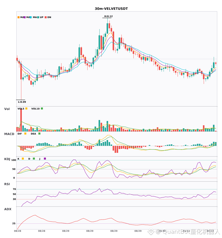The image size is (222, 238).
Task: Click the 25 threshold on ADX axis
Action: pyautogui.click(x=14, y=223)
